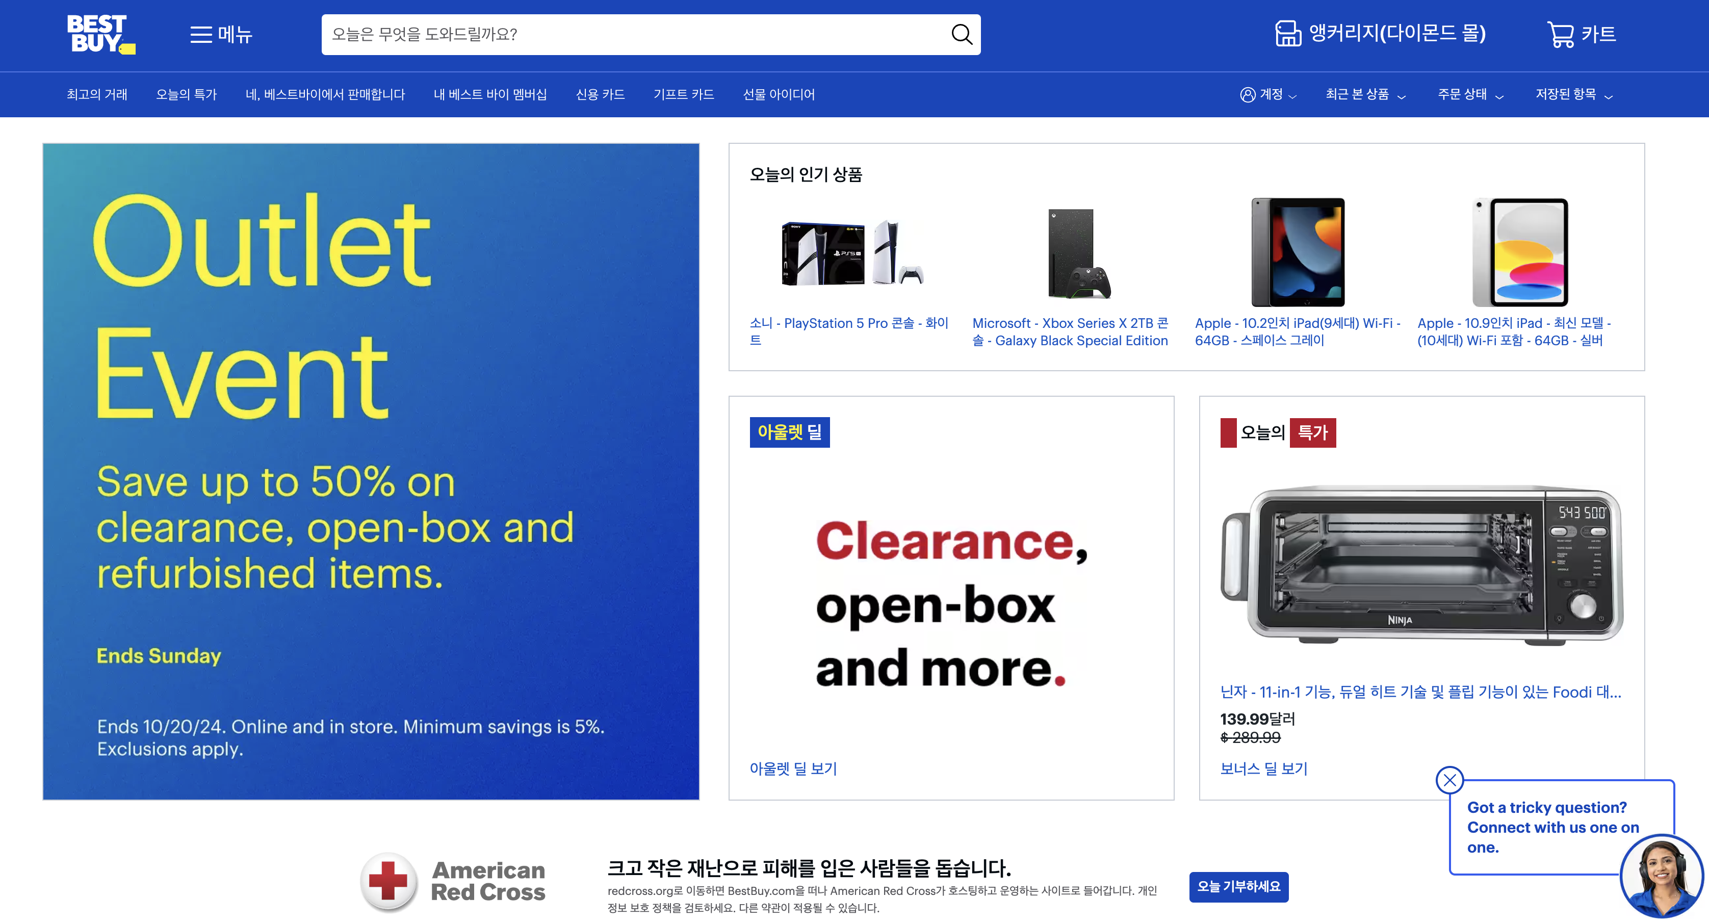The height and width of the screenshot is (924, 1709).
Task: Click the 보너스 딜 보기 link
Action: 1263,769
